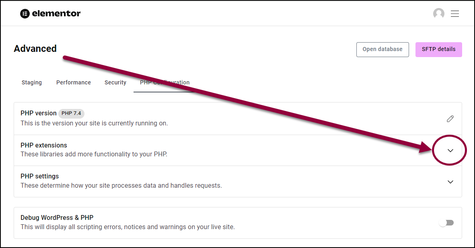This screenshot has width=475, height=248.
Task: Click the Debug WordPress & PHP label
Action: click(x=57, y=217)
